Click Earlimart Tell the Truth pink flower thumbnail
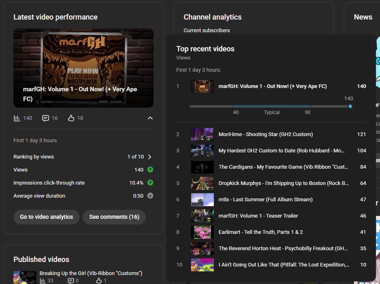380x284 pixels. [x=202, y=232]
